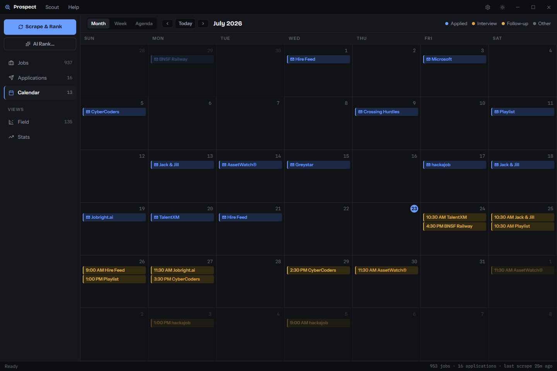Open 1:00 PM Playlist interview
This screenshot has width=557, height=371.
(x=114, y=279)
